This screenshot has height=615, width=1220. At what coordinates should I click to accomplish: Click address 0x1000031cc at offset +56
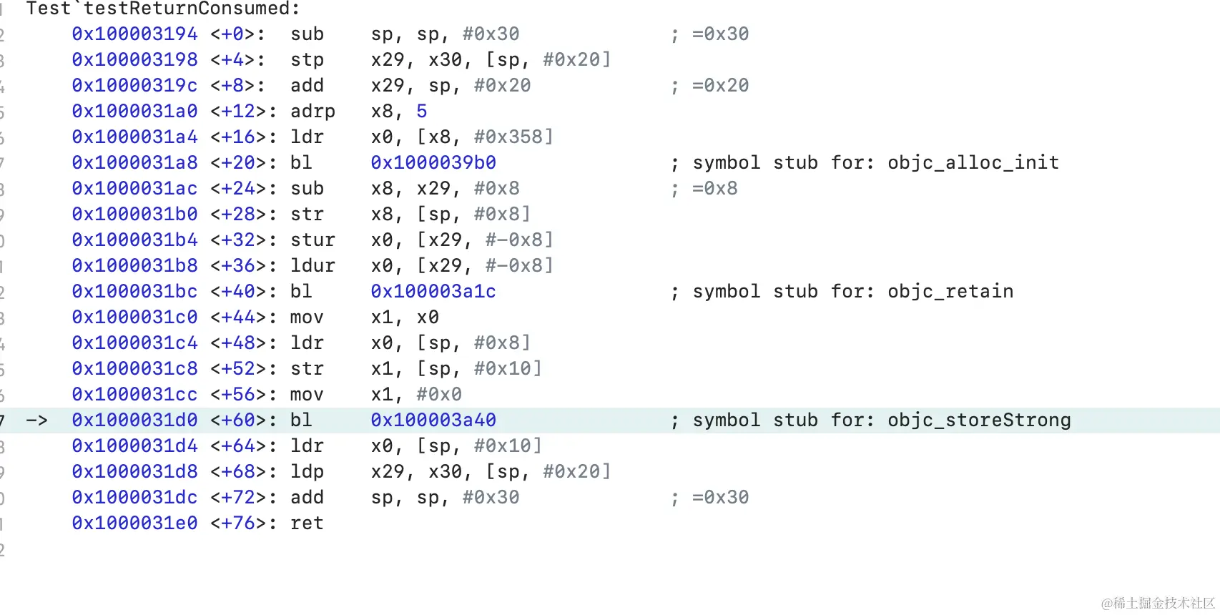134,395
